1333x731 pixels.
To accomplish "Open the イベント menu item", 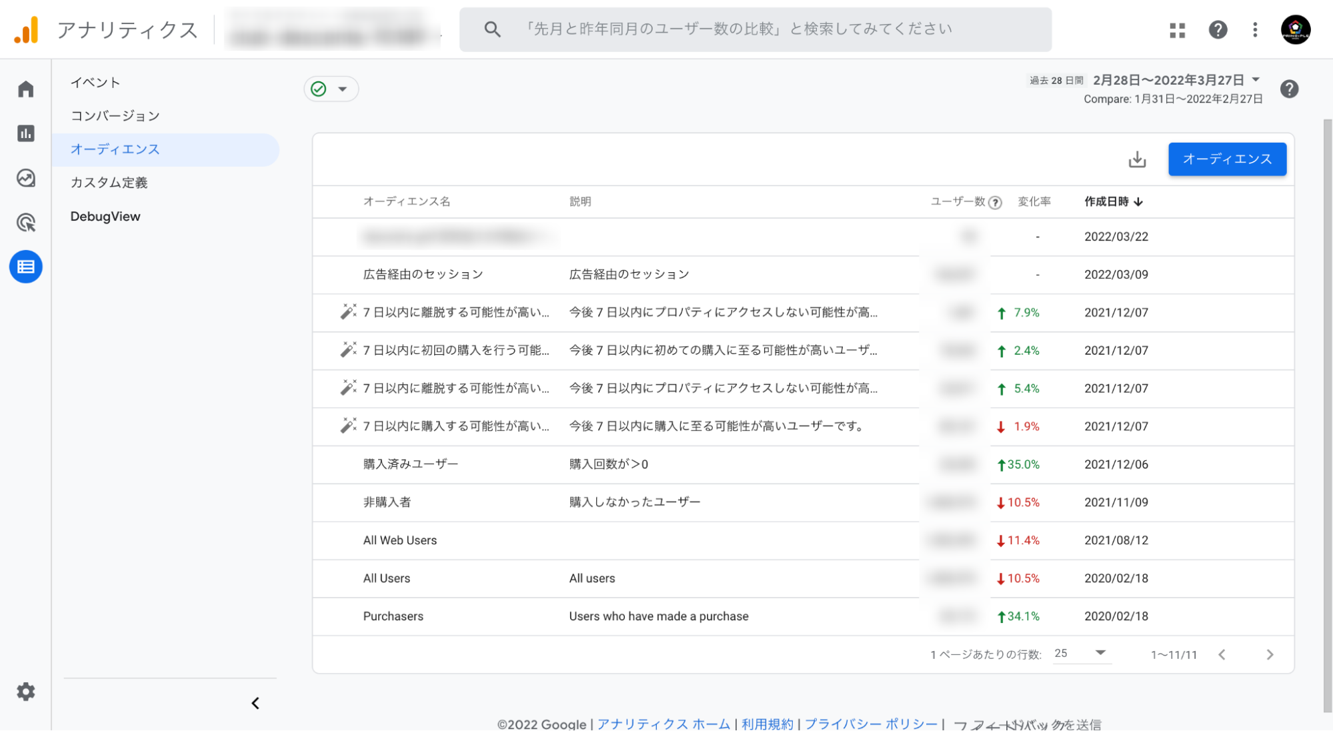I will click(95, 83).
